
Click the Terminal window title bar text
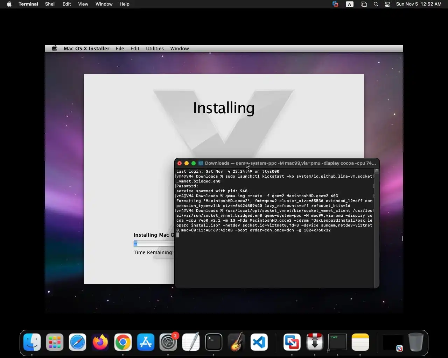[290, 163]
